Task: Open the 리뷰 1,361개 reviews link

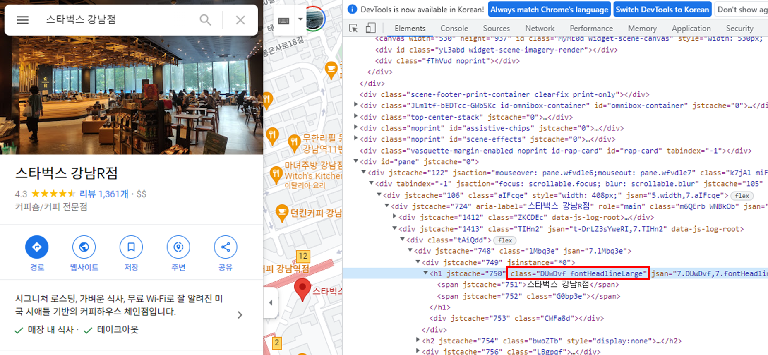Action: click(x=104, y=194)
